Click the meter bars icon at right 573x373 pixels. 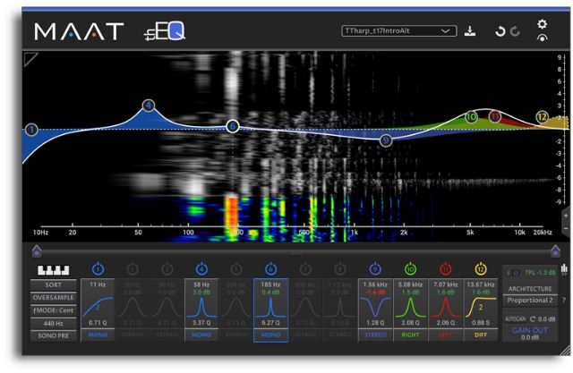[x=564, y=268]
